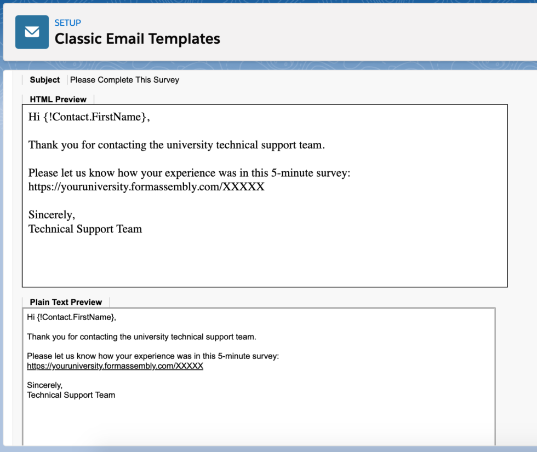Image resolution: width=537 pixels, height=452 pixels.
Task: Select the HTML Preview section label
Action: (58, 100)
